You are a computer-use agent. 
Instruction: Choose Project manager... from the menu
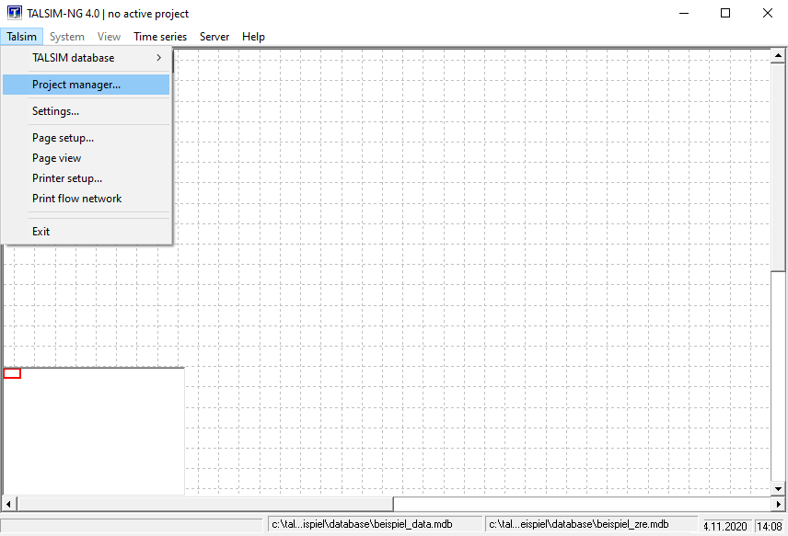click(87, 85)
